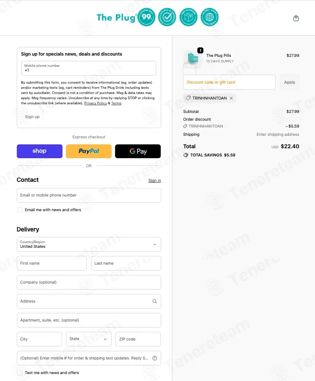
Task: Remove the TRINHNHANTOAN discount code
Action: click(231, 98)
